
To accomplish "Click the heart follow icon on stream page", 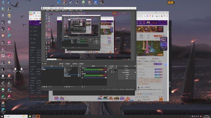I will (x=141, y=22).
